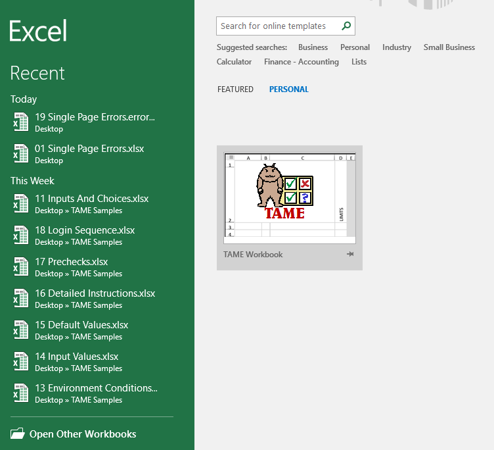Pin the TAME Workbook template
The image size is (494, 450).
350,254
